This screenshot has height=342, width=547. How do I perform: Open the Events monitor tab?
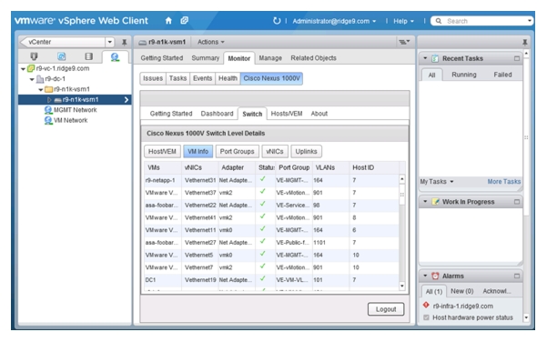202,78
